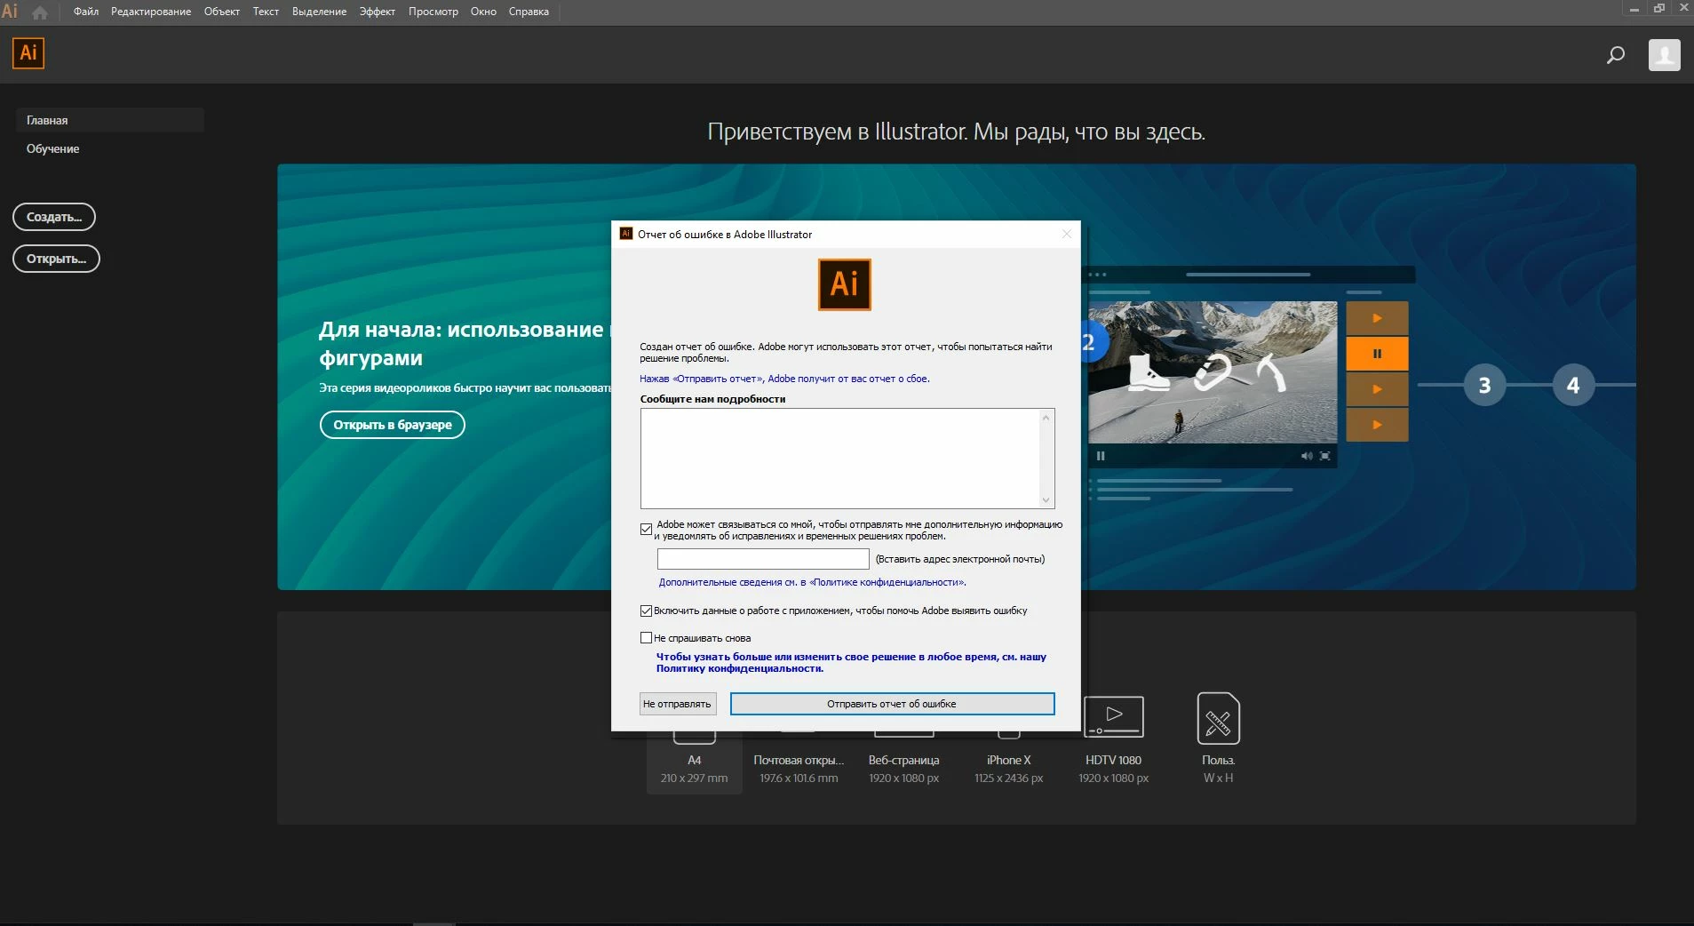Open the Просмотр menu

(433, 12)
